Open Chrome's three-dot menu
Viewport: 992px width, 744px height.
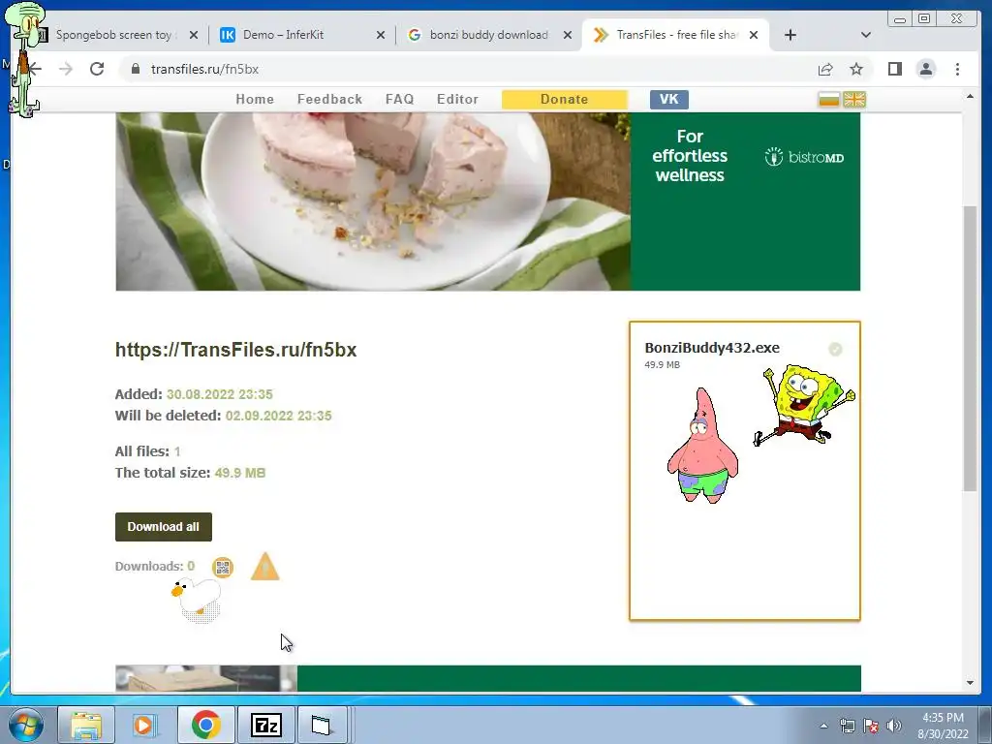pos(957,69)
